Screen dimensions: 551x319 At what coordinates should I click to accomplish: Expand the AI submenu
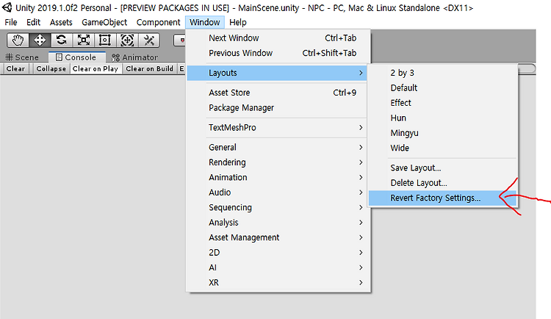(x=277, y=268)
